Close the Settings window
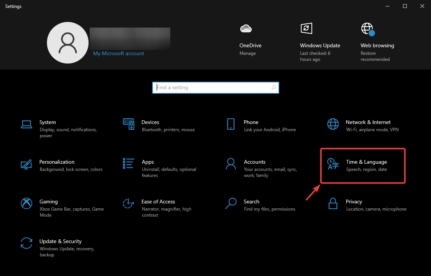This screenshot has height=276, width=431. tap(422, 6)
